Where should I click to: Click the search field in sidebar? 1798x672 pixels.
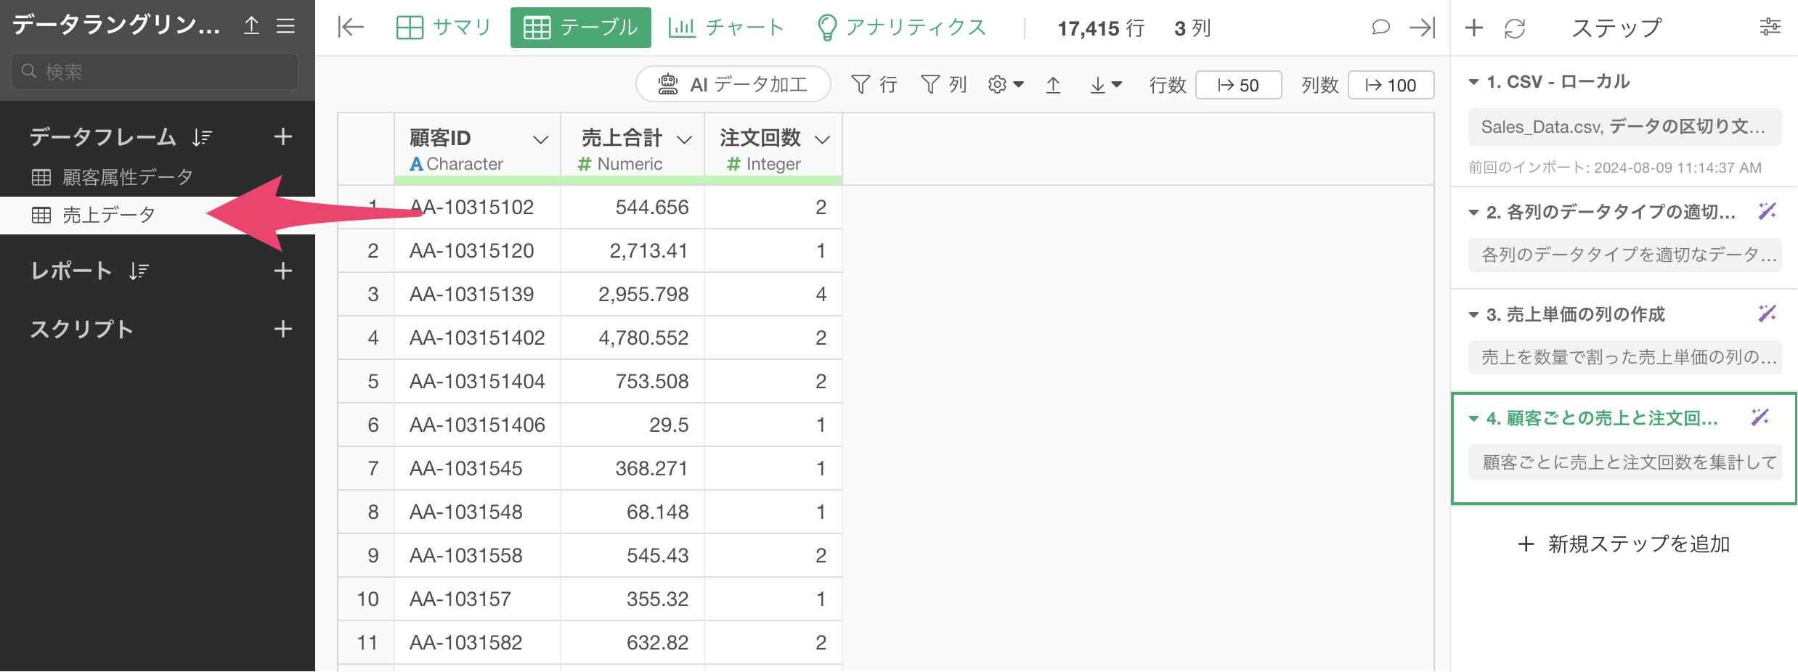[x=155, y=71]
